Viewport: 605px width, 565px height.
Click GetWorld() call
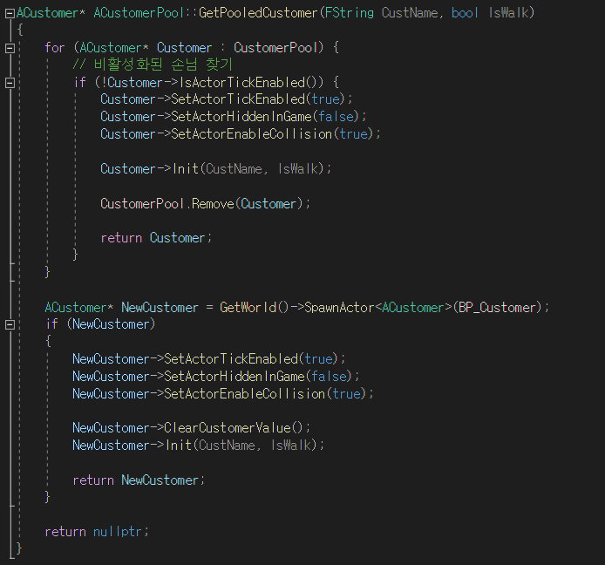coord(255,308)
